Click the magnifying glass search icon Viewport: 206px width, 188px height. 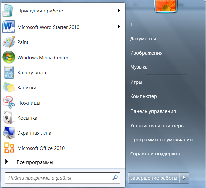(x=115, y=178)
